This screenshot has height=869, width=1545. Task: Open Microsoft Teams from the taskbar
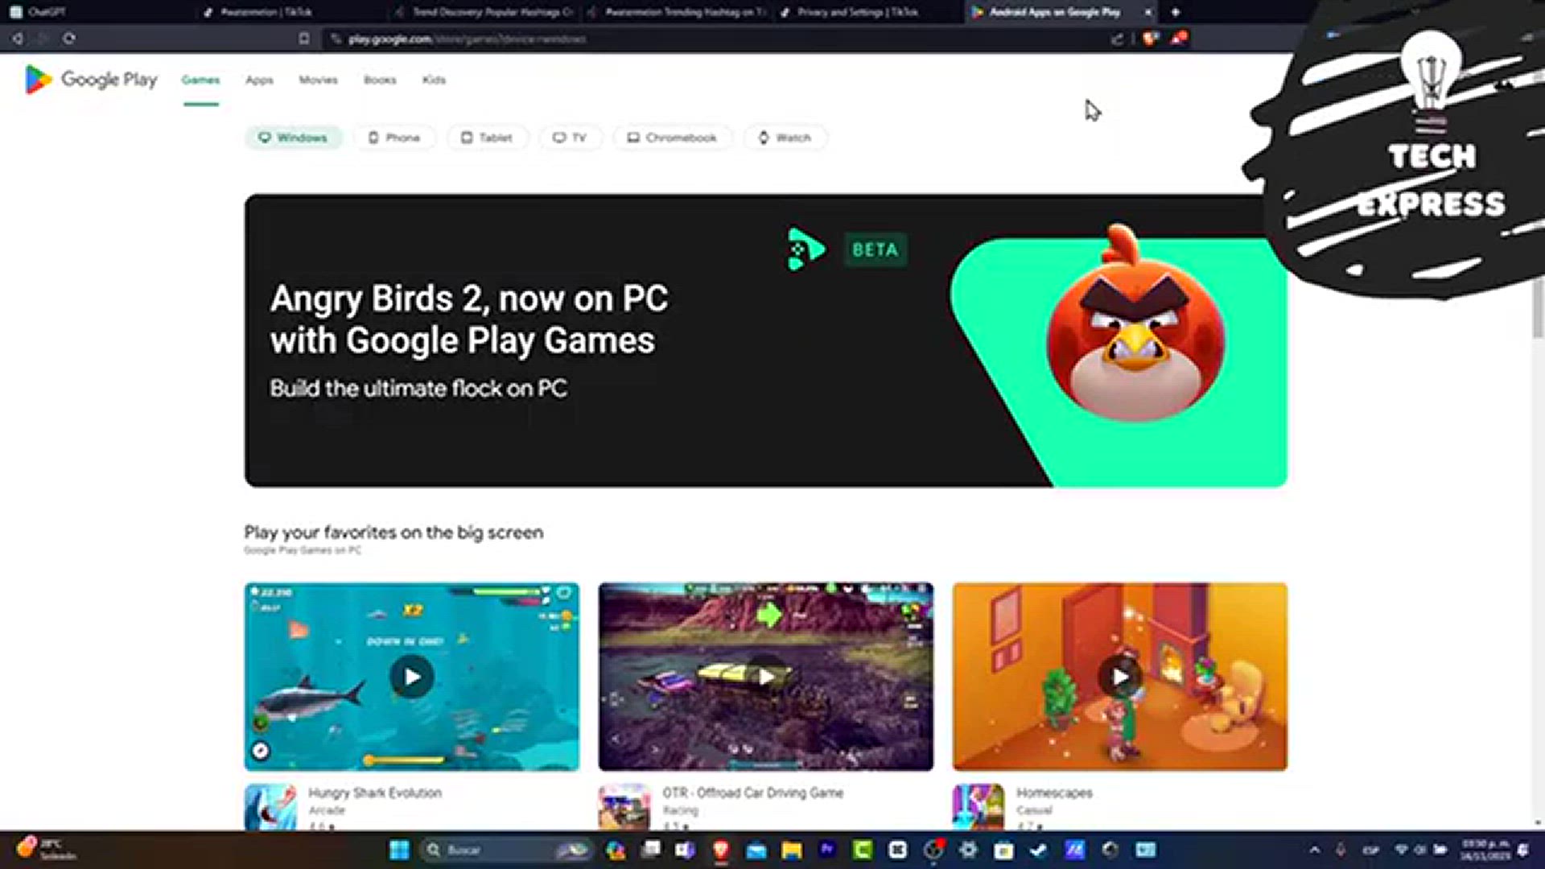click(685, 850)
